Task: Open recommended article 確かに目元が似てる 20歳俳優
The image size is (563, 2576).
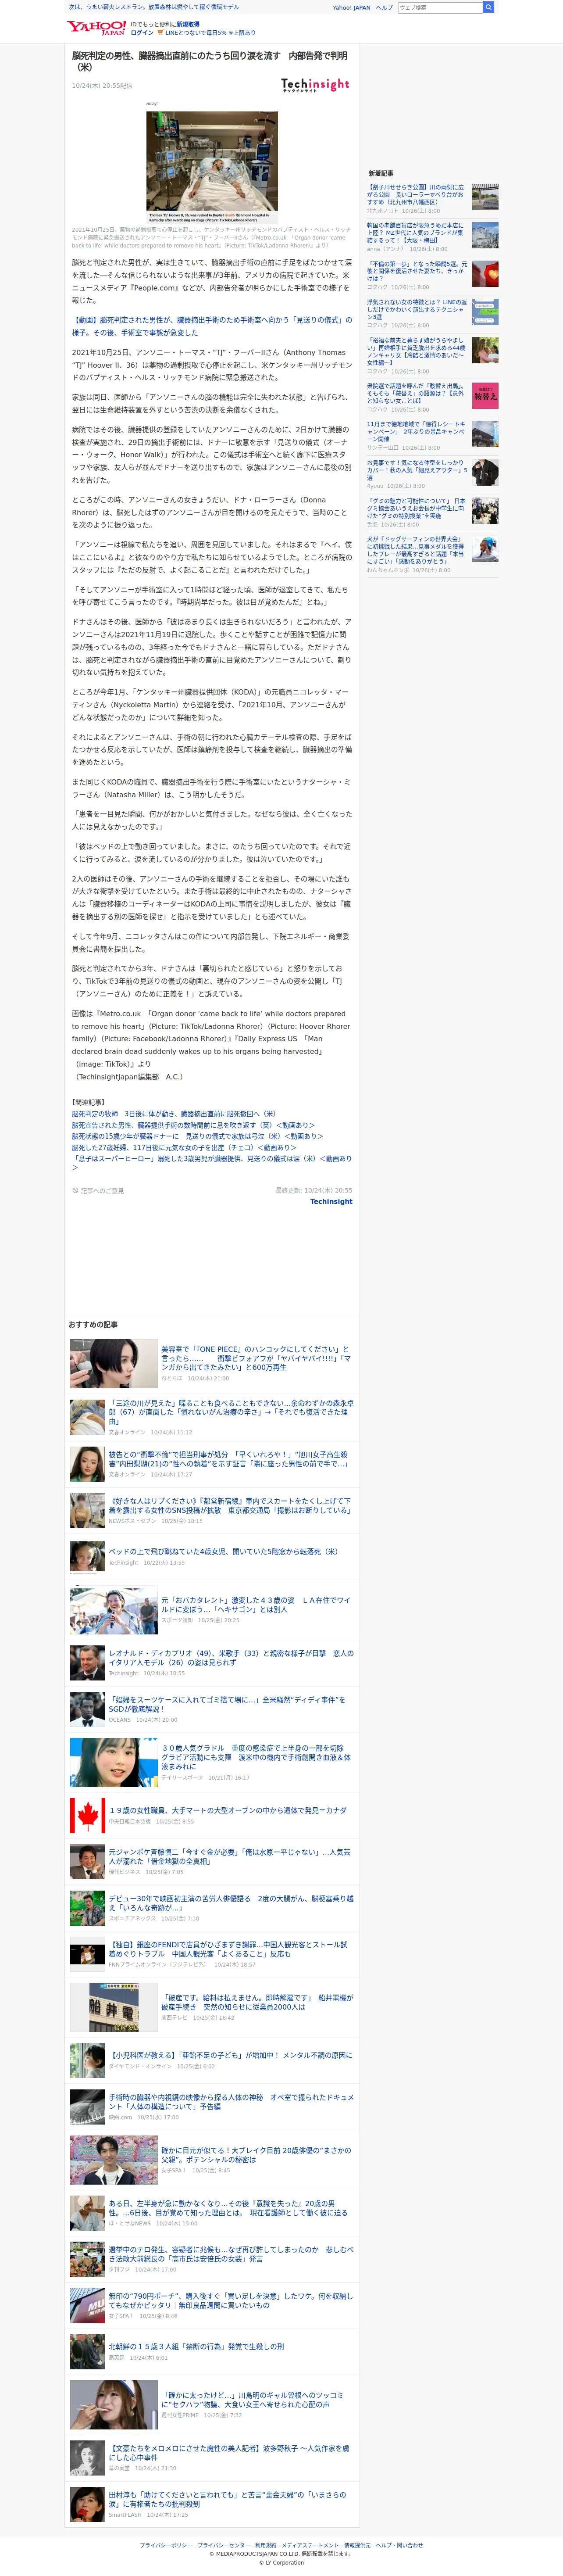Action: click(x=256, y=2155)
